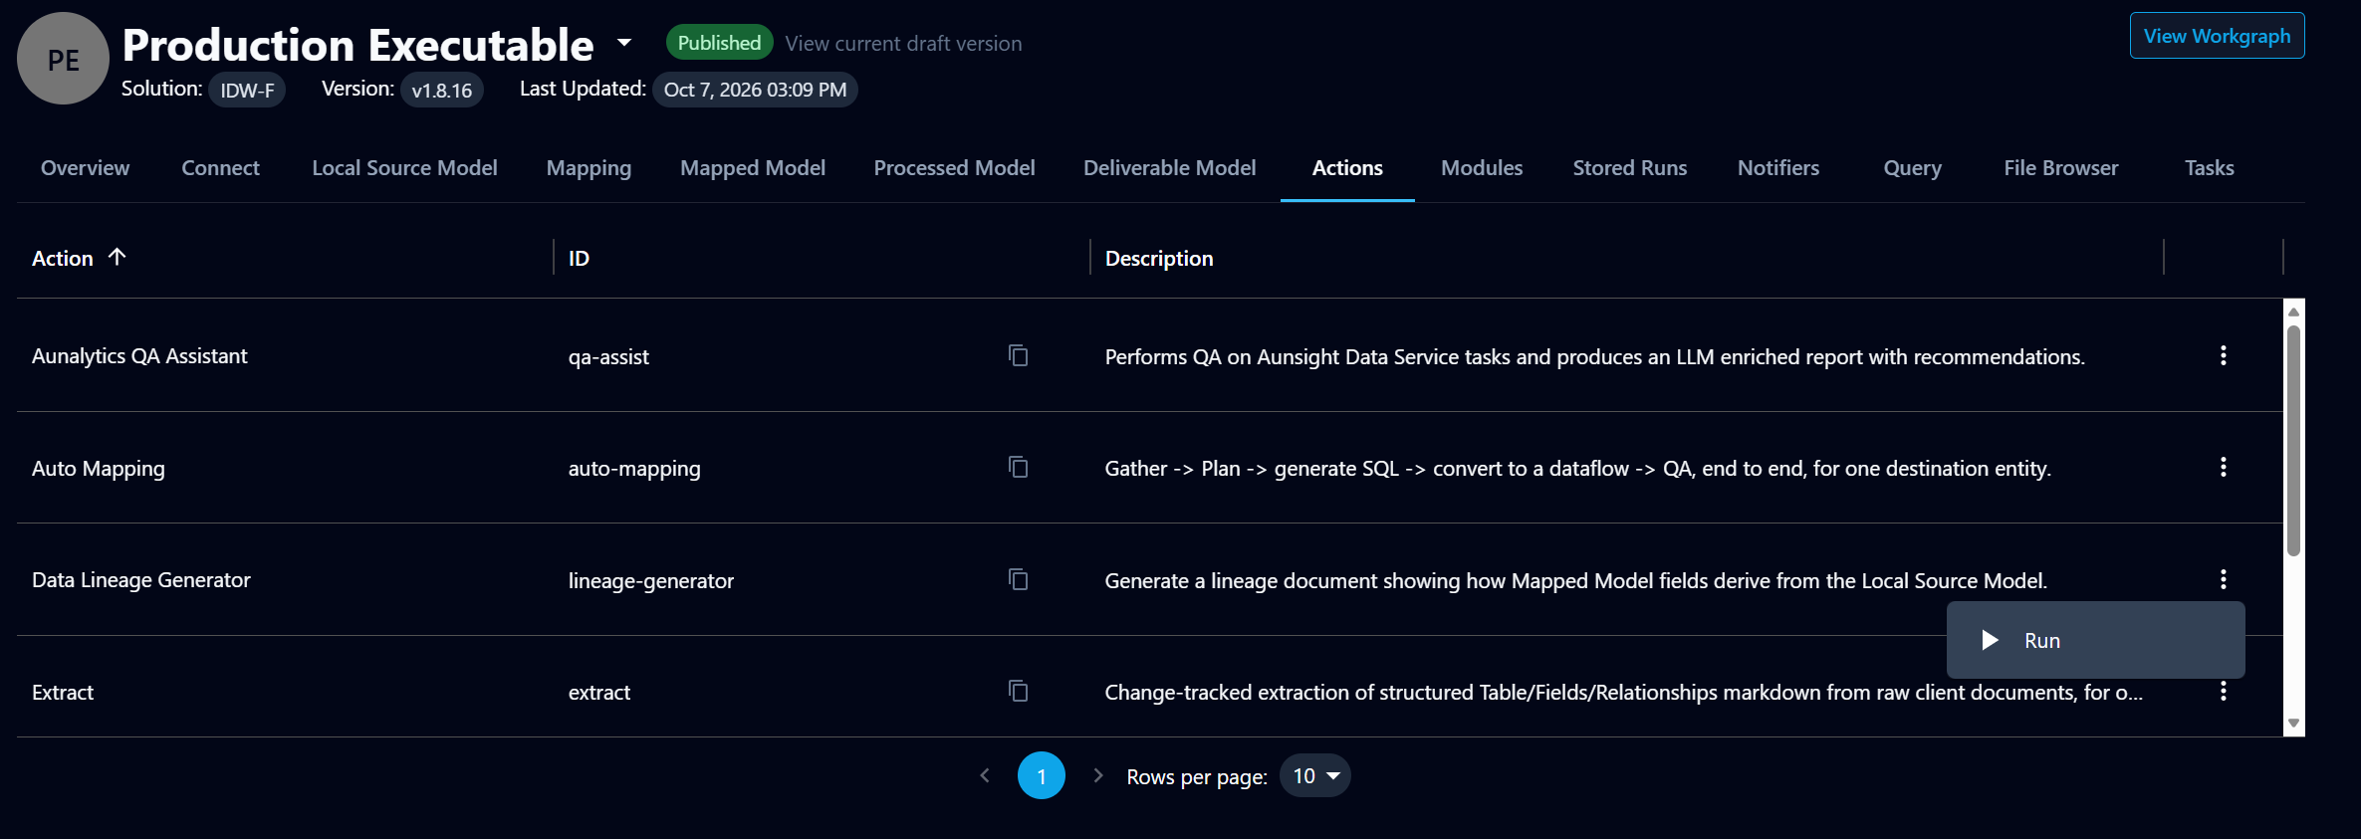Open the File Browser tab
The image size is (2361, 839).
(2061, 168)
